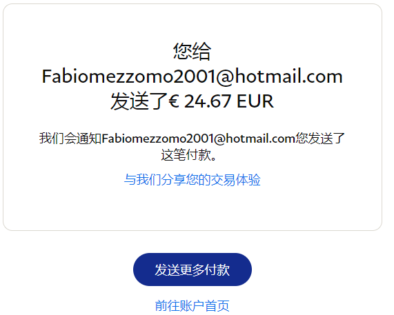Viewport: 394px width, 315px height.
Task: Click the small Fabiomezzomo2001@hotmail.com in the notice
Action: click(198, 139)
